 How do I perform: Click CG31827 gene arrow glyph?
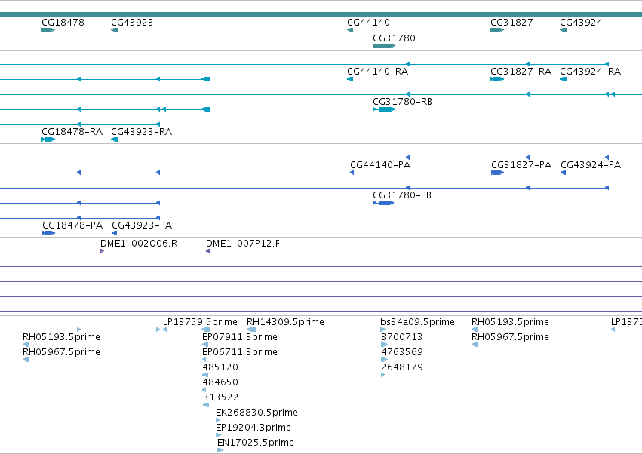click(497, 30)
